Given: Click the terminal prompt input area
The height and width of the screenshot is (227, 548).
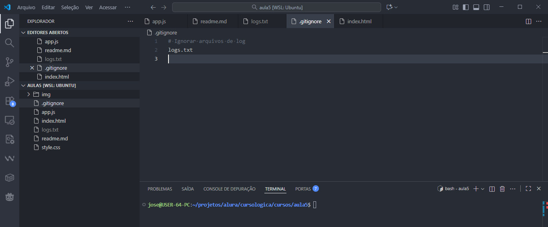Looking at the screenshot, I should point(315,205).
